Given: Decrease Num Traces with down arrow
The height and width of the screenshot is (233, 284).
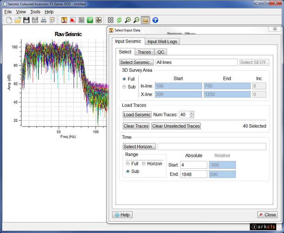Looking at the screenshot, I should tap(192, 116).
